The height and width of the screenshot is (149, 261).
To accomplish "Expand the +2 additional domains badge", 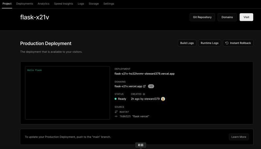I will [151, 86].
